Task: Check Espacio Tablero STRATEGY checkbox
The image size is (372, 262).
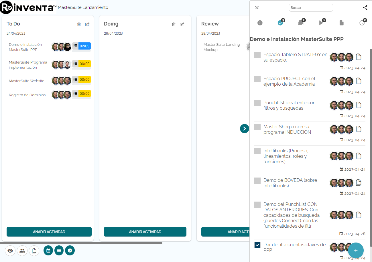Action: click(257, 55)
